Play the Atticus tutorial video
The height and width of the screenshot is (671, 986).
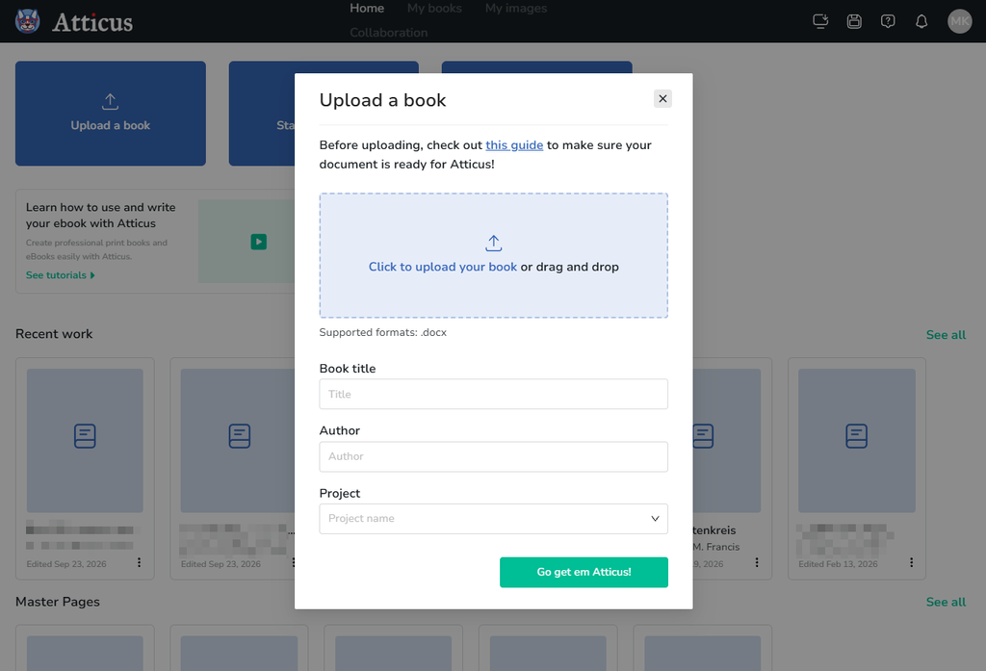[x=258, y=242]
